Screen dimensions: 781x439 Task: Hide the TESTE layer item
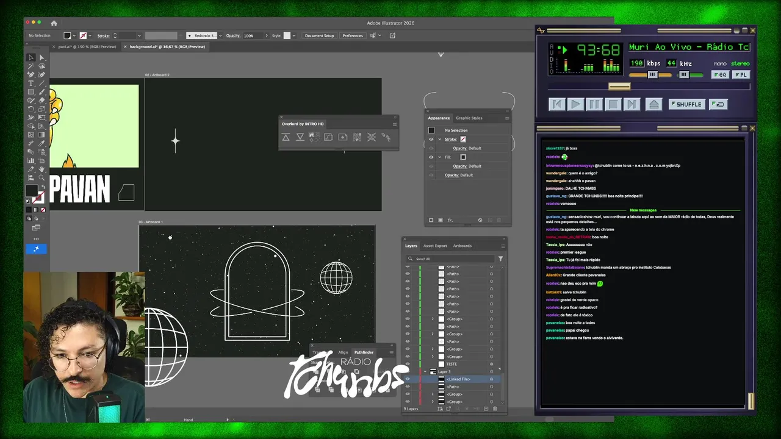tap(408, 364)
